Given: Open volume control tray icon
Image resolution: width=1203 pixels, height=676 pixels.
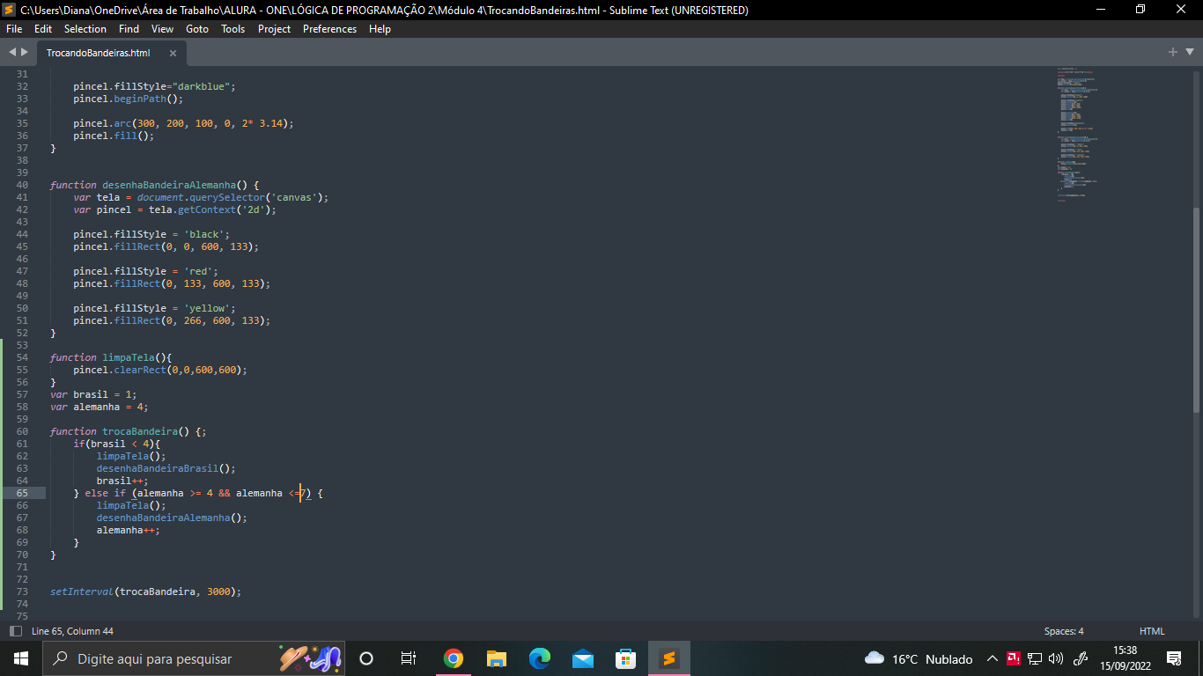Looking at the screenshot, I should click(x=1056, y=658).
